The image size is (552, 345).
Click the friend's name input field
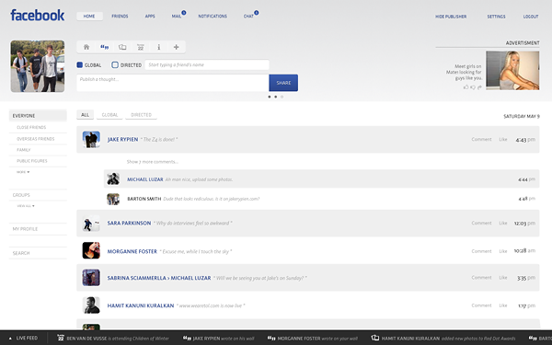[207, 64]
